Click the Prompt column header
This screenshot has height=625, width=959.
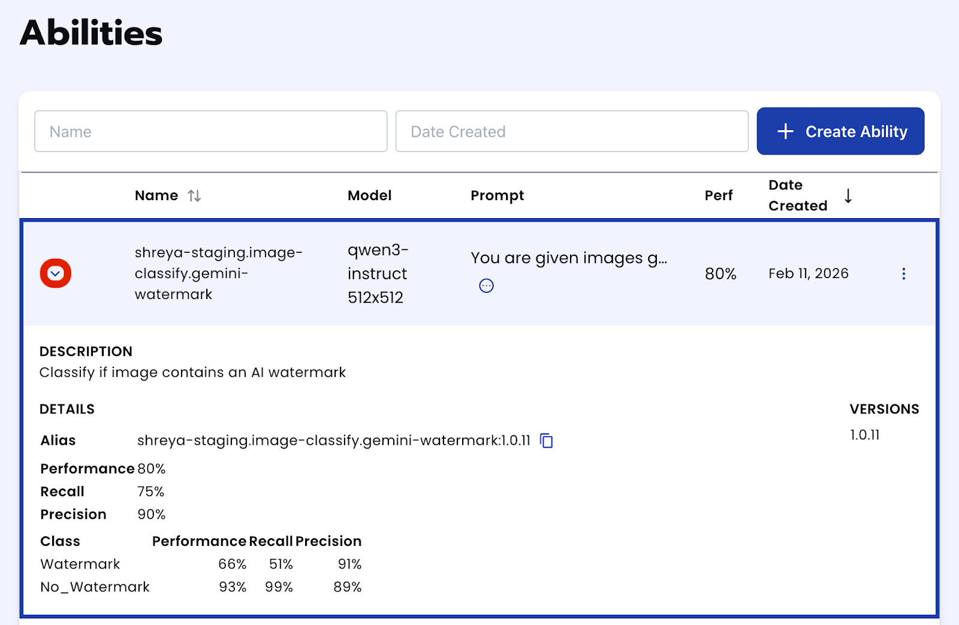pos(497,196)
